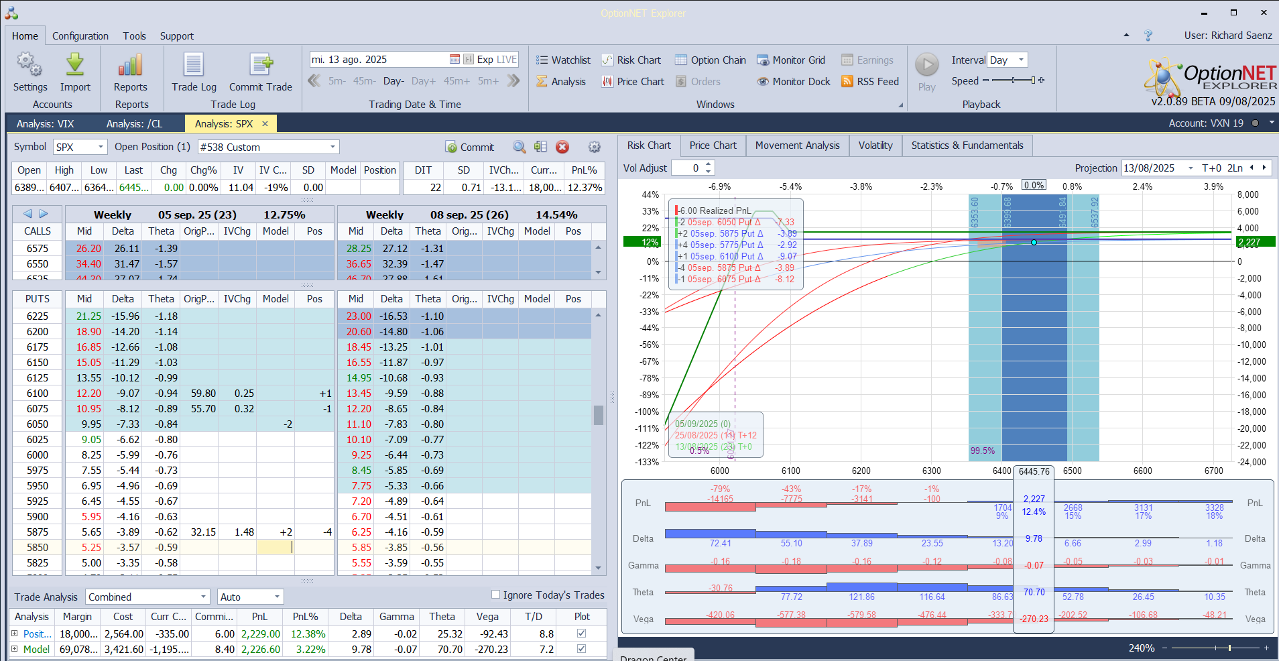
Task: Open the Watchlist window
Action: (x=563, y=60)
